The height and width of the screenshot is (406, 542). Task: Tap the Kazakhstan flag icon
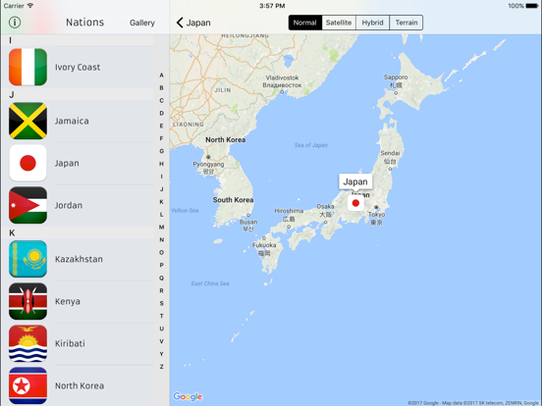pyautogui.click(x=28, y=259)
